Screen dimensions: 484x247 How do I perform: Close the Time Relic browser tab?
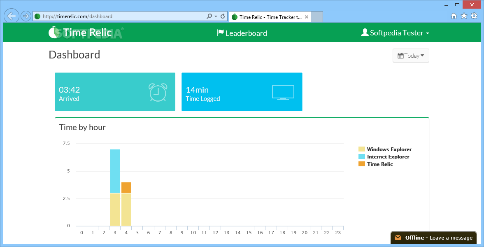click(x=307, y=17)
